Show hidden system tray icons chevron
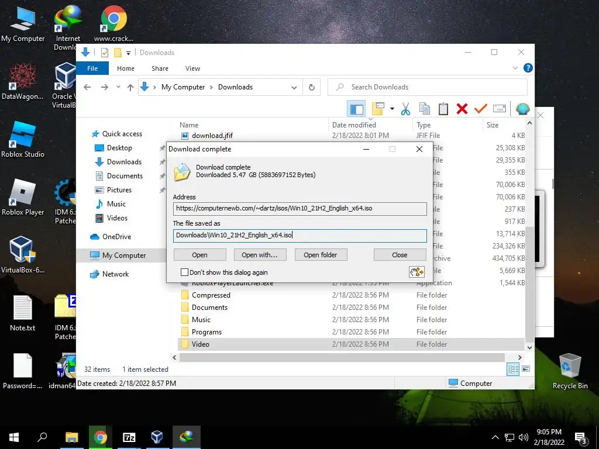 (495, 437)
